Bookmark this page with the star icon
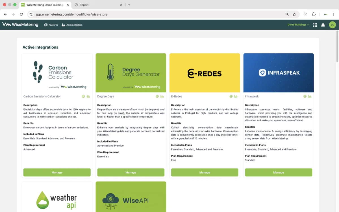This screenshot has width=339, height=212. point(294,14)
